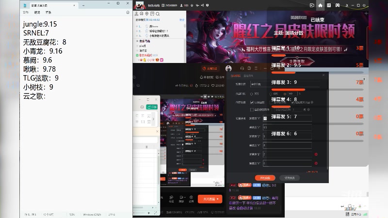Switch to the 当前投票 tab

[235, 76]
